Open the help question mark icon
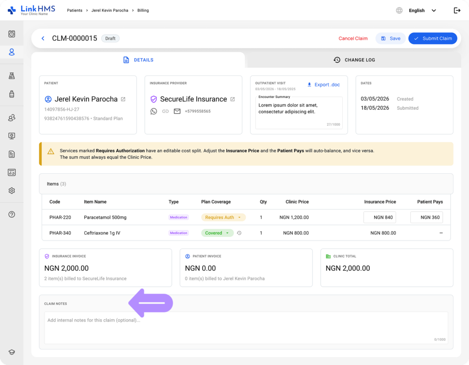 click(11, 215)
